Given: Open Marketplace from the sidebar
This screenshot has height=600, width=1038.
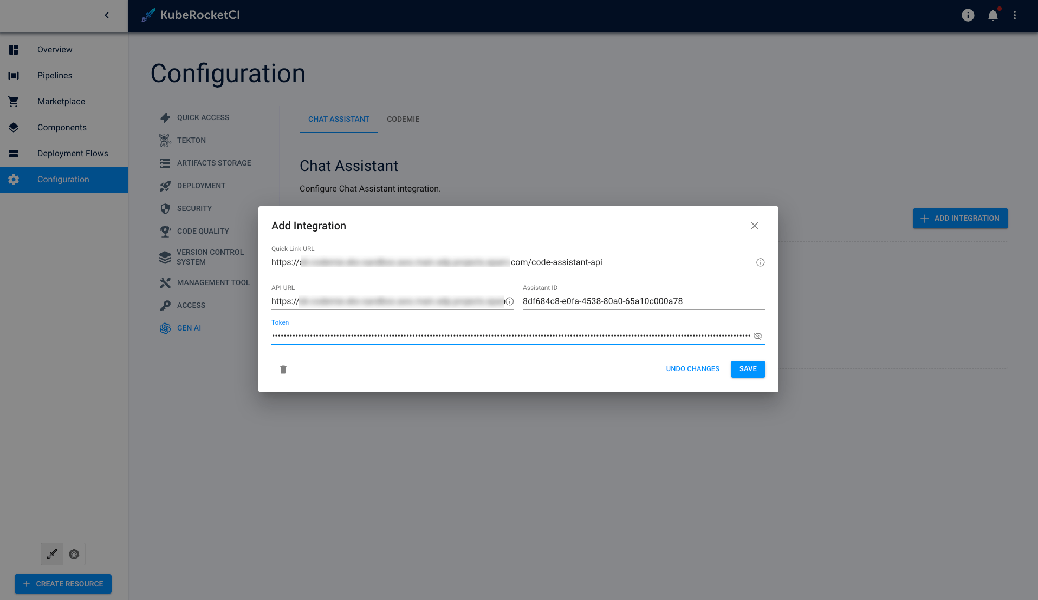Looking at the screenshot, I should (61, 102).
